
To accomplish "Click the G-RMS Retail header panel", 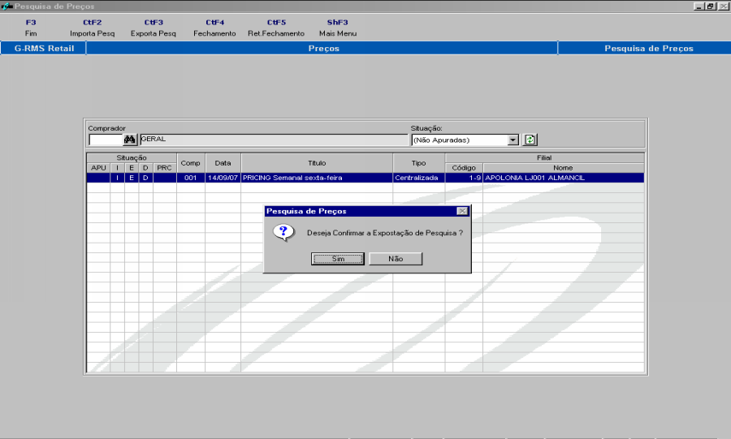I will click(x=43, y=48).
